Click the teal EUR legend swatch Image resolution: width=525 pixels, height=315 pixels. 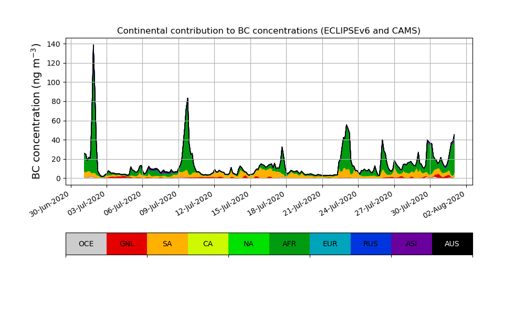click(330, 244)
